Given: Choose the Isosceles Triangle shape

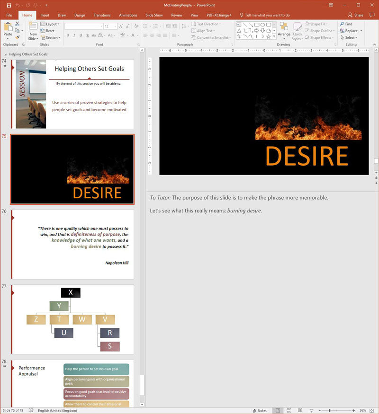Looking at the screenshot, I should click(x=239, y=31).
